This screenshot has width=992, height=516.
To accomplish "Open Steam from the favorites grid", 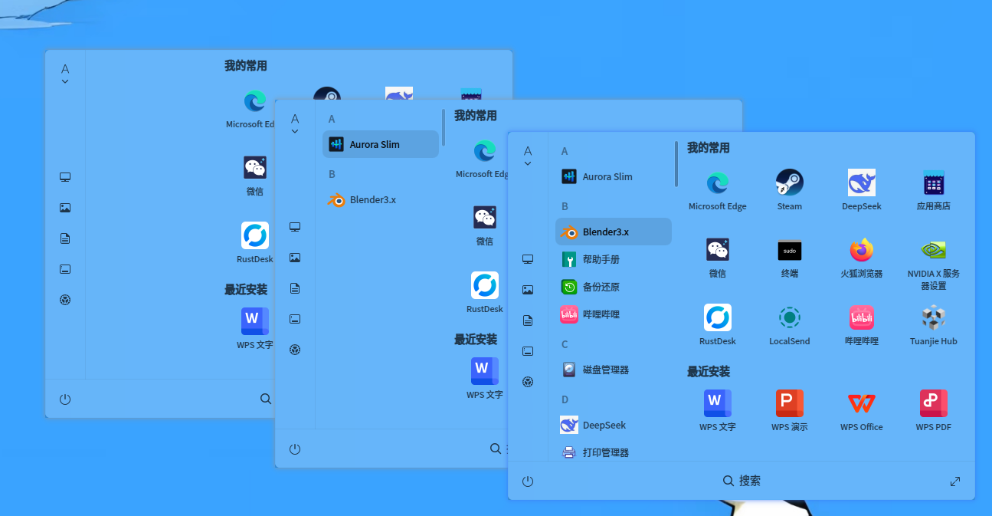I will [789, 189].
